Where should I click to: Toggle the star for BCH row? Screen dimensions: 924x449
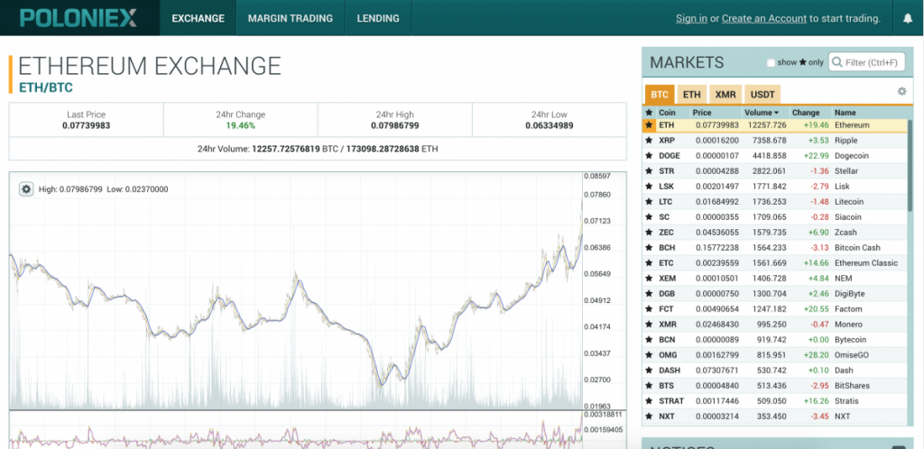coord(649,248)
